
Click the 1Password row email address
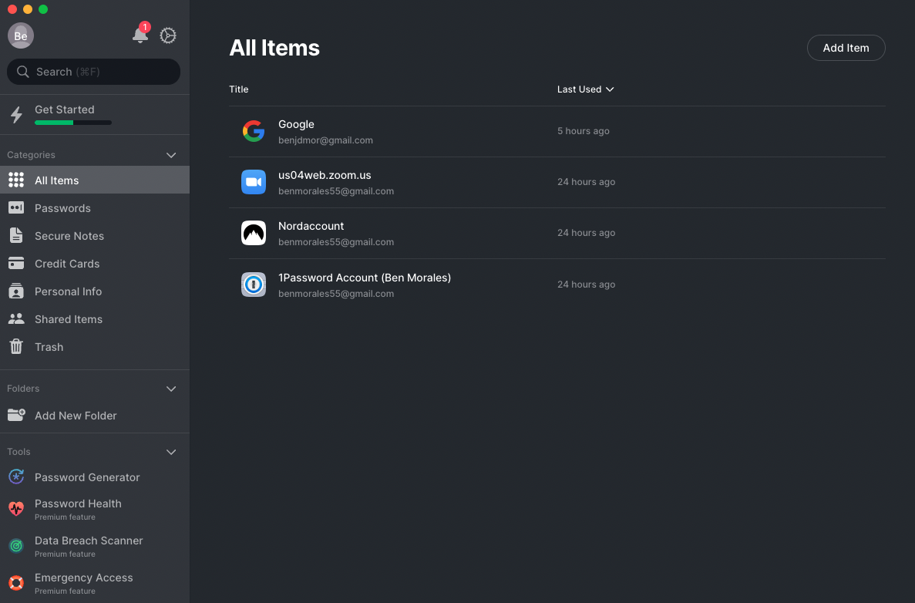click(335, 294)
